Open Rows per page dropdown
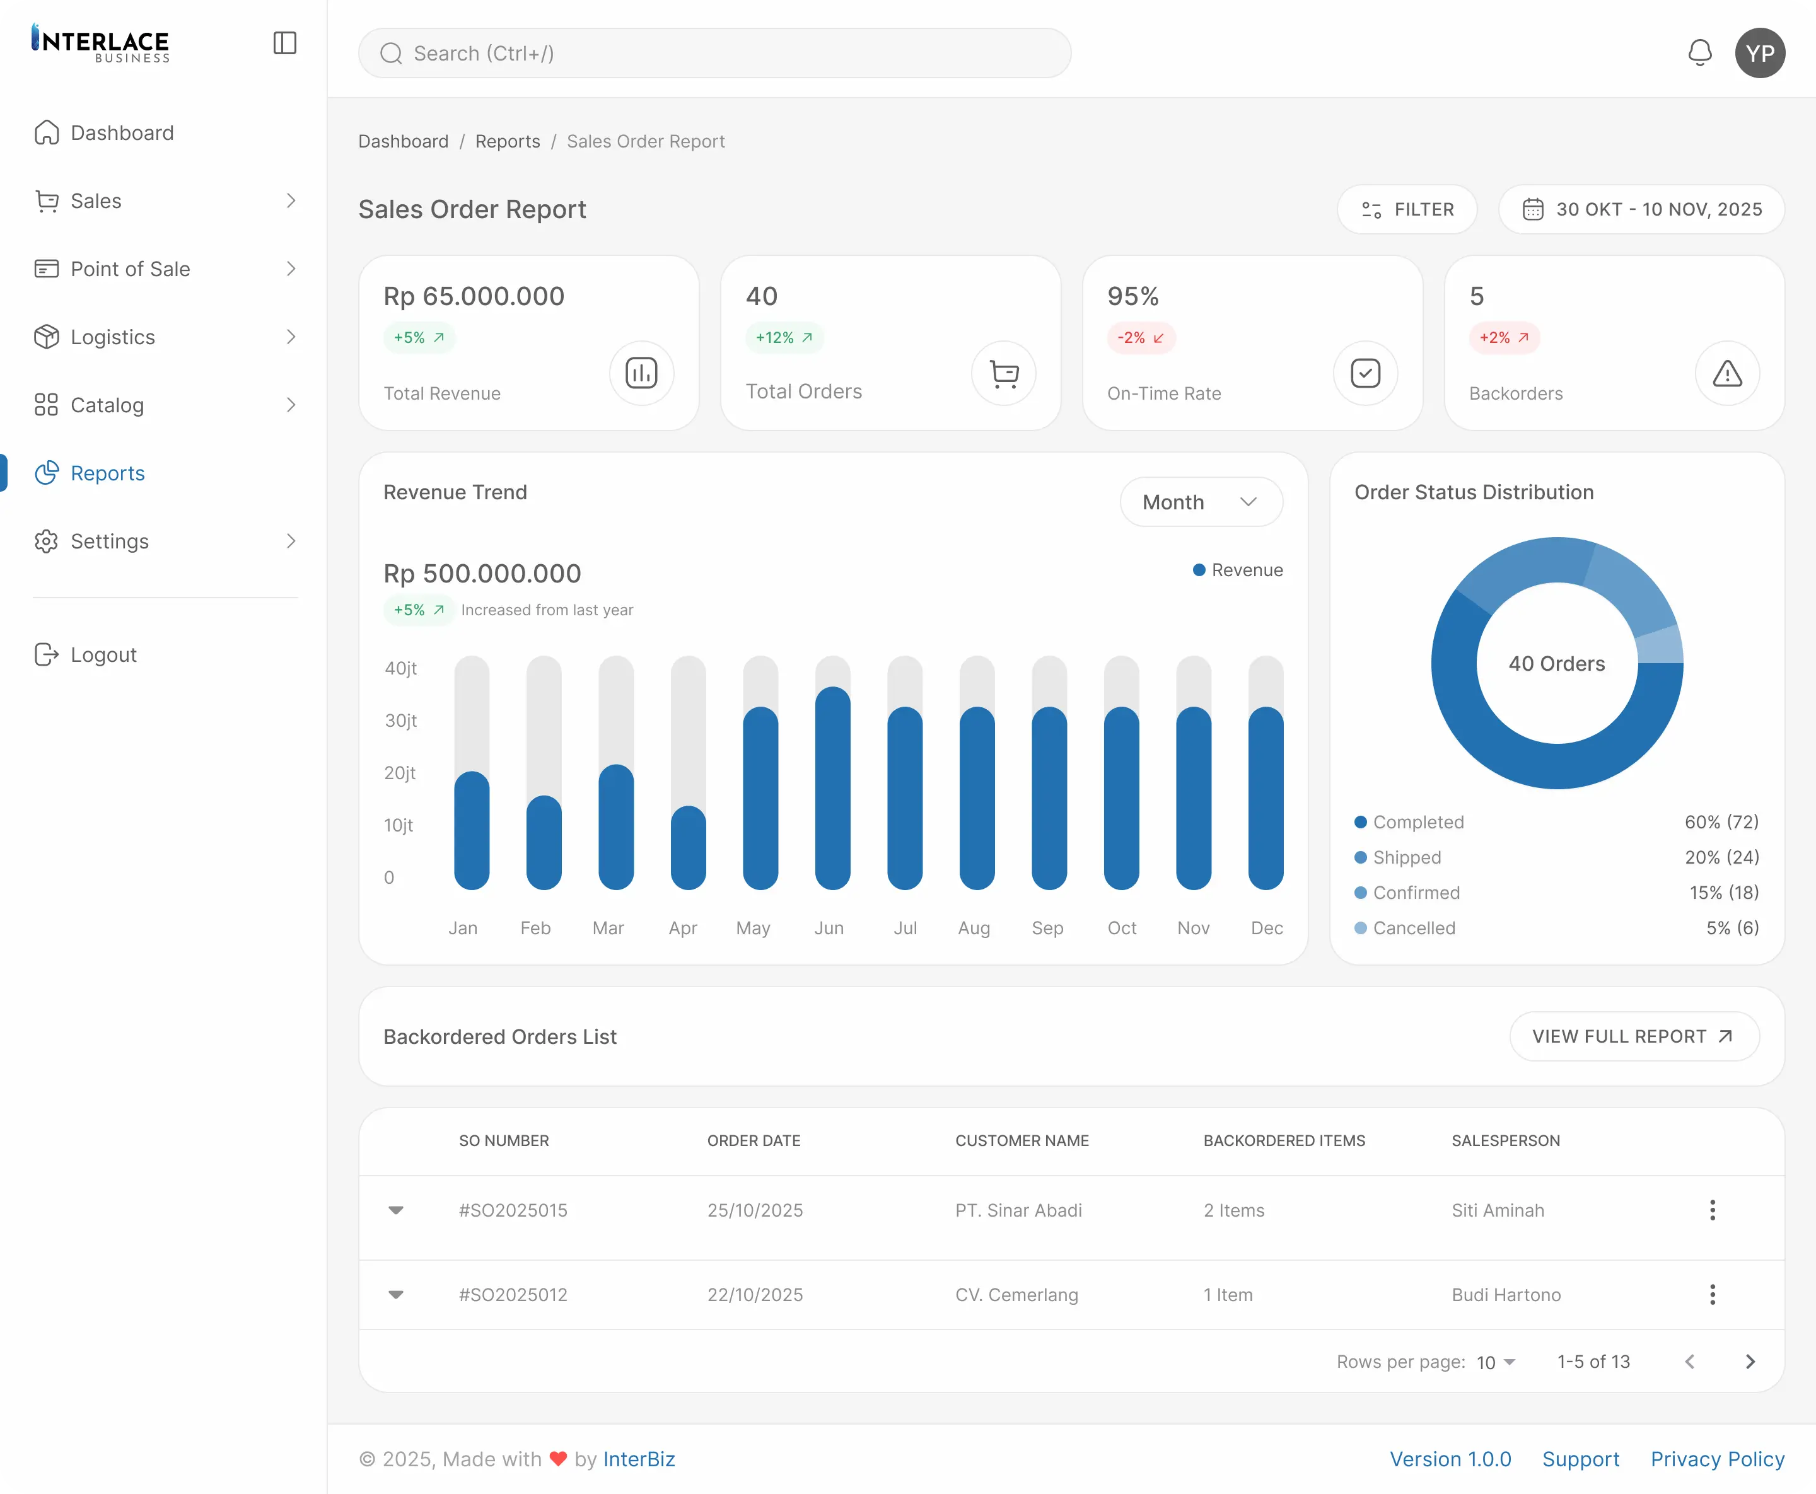The width and height of the screenshot is (1816, 1494). [x=1496, y=1362]
